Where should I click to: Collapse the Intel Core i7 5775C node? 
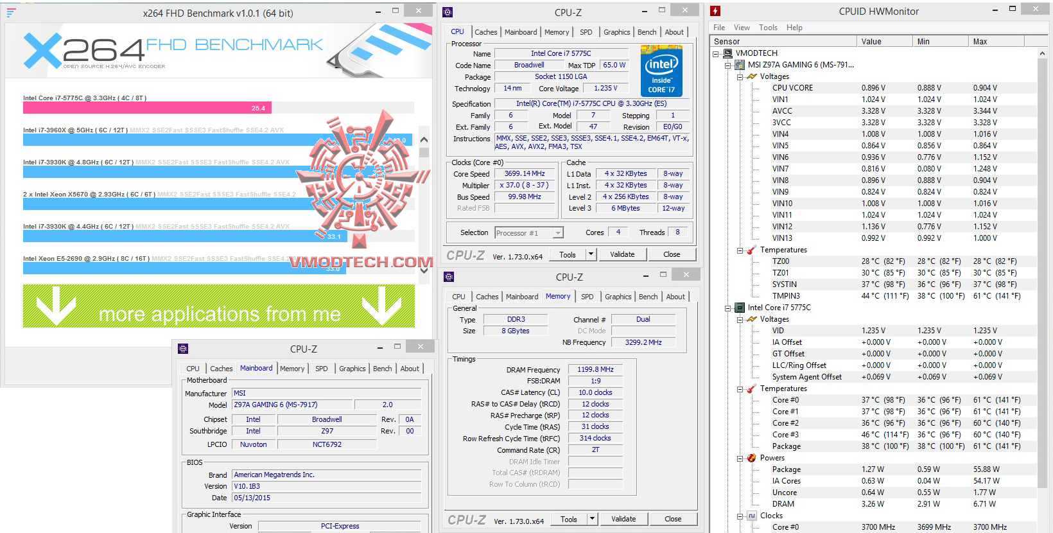pos(728,308)
